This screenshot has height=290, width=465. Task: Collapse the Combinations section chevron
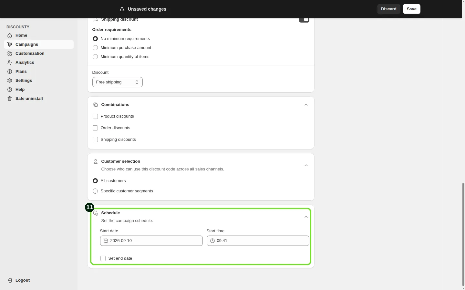tap(306, 105)
